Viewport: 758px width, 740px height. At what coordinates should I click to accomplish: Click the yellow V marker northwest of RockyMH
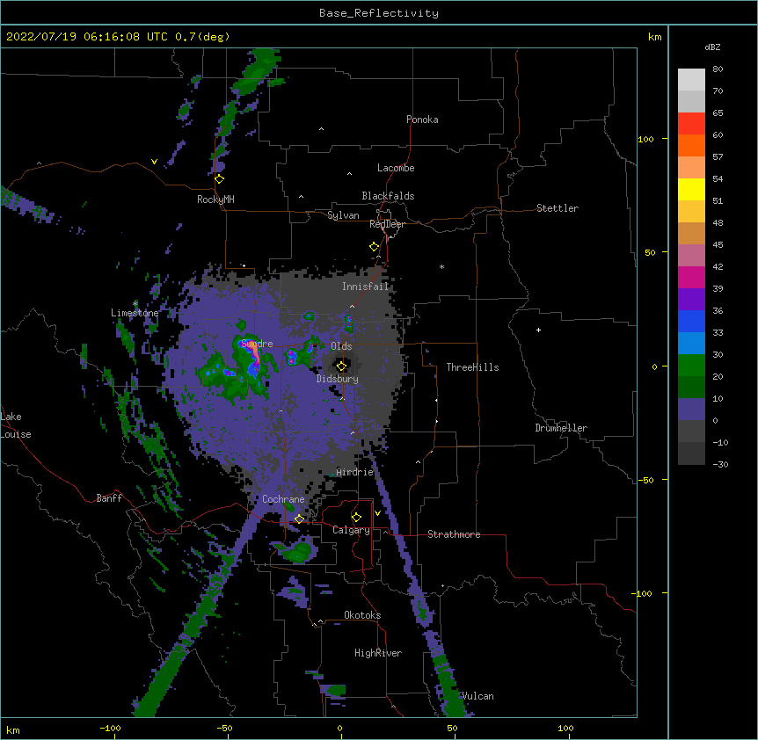tap(154, 162)
